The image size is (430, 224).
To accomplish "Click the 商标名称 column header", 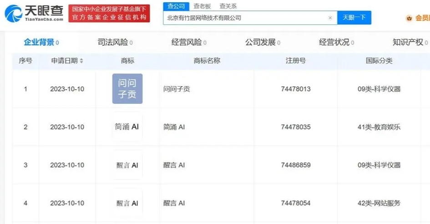I will pos(207,61).
